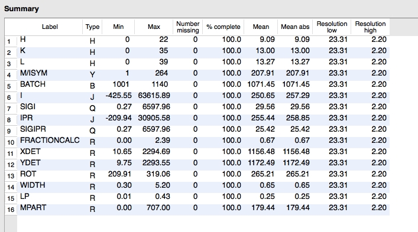Viewport: 418px width, 232px height.
Task: Click the Max value 707.00
Action: (158, 208)
